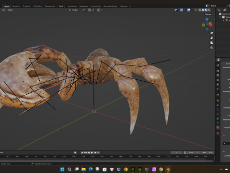Toggle auto keying record button
Viewport: 230px width, 173px height.
(x=75, y=153)
